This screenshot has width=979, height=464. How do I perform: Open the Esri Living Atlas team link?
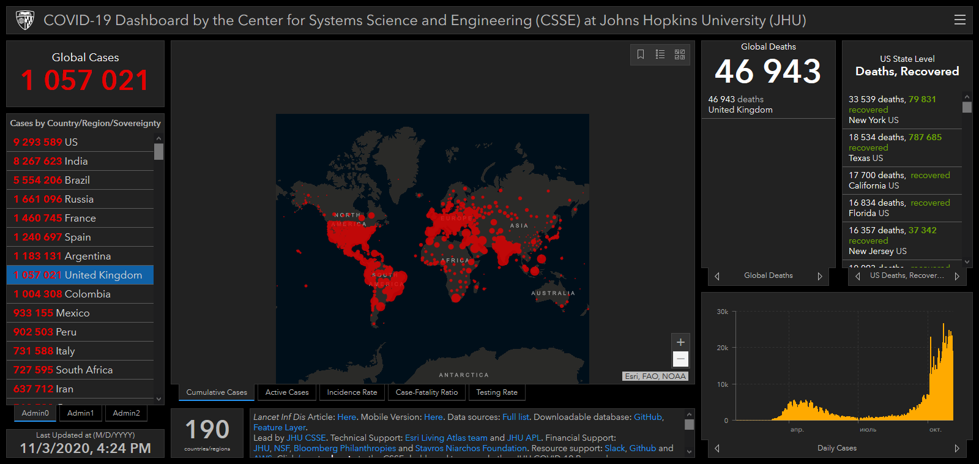click(x=446, y=438)
